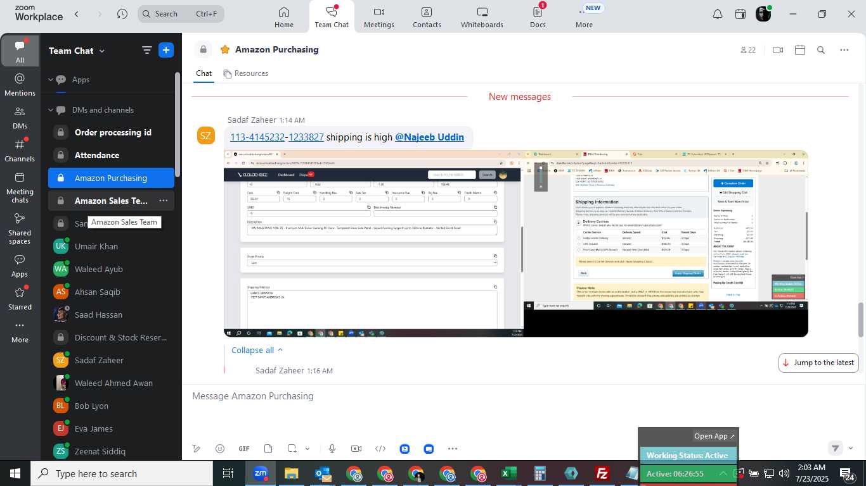Open the member count 22 list
Screen dimensions: 866x486
[x=748, y=50]
